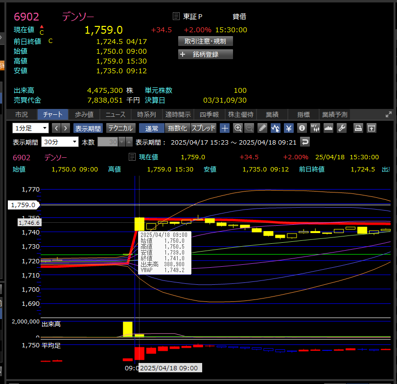Viewport: 397px width, 384px height.
Task: Click the information icon in chart toolbar
Action: point(302,128)
